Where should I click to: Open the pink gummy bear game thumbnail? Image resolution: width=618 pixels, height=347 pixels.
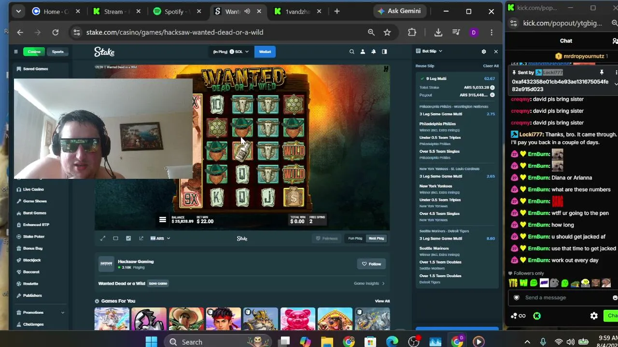coord(298,319)
